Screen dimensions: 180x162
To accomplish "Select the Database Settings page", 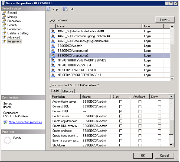I will click(x=18, y=33).
